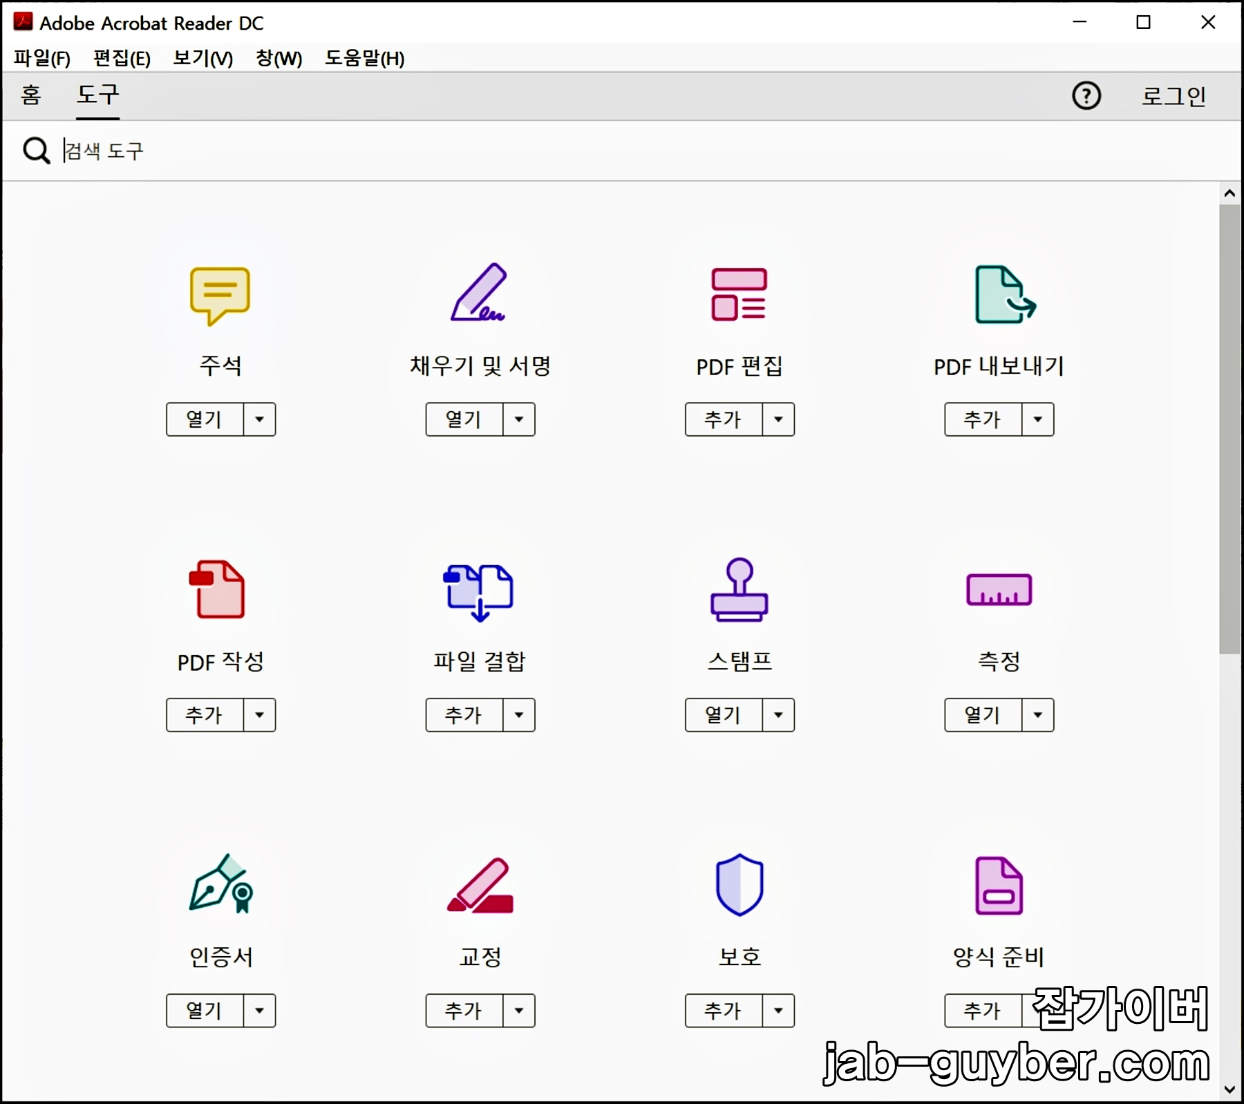
Task: Click 추가 button under 교정
Action: (x=464, y=1011)
